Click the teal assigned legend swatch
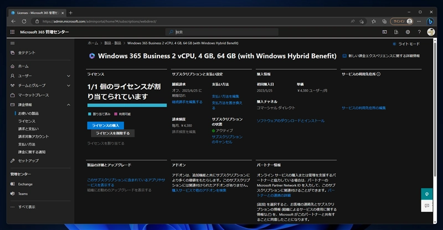Image resolution: width=443 pixels, height=230 pixels. (x=89, y=114)
